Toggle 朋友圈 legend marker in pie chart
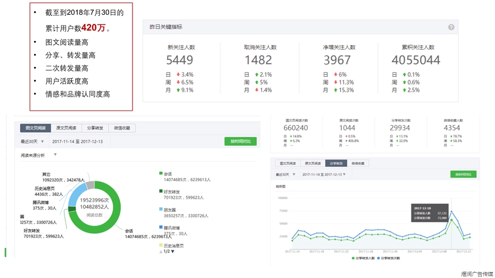Screen dimensions: 495x278 point(161,209)
